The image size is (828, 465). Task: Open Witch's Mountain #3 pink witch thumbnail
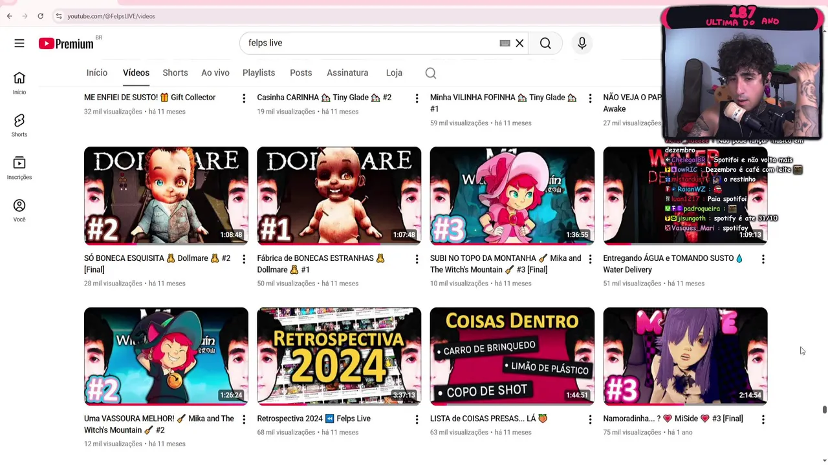(512, 196)
